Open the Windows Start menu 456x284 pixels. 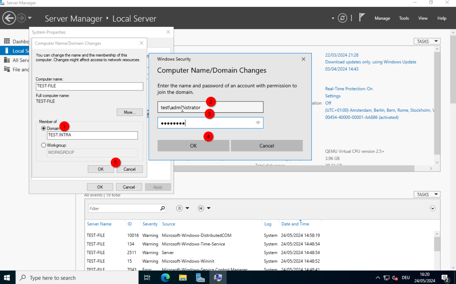(x=7, y=277)
